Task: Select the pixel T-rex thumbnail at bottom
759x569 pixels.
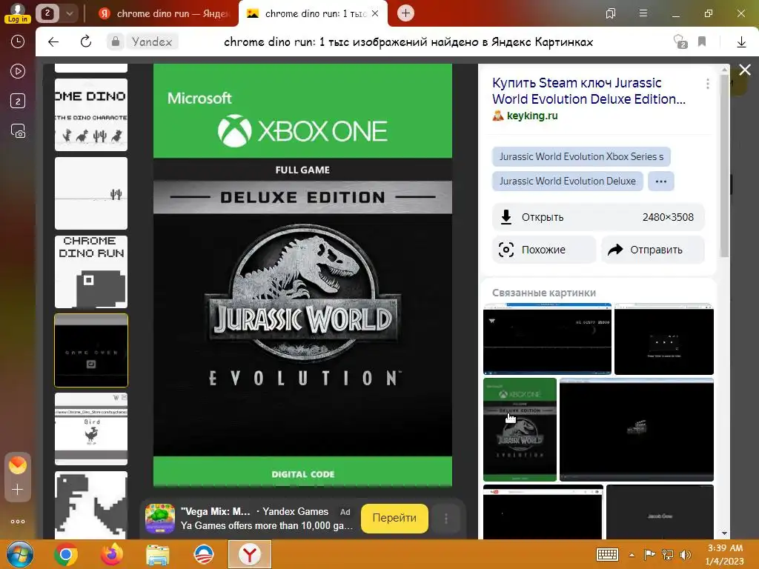Action: [x=91, y=505]
